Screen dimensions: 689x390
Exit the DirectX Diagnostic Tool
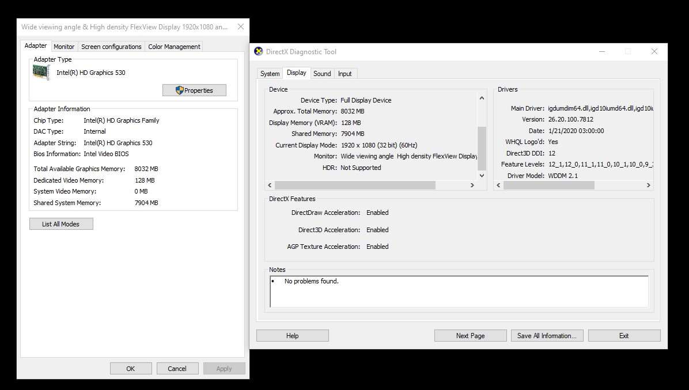tap(624, 335)
